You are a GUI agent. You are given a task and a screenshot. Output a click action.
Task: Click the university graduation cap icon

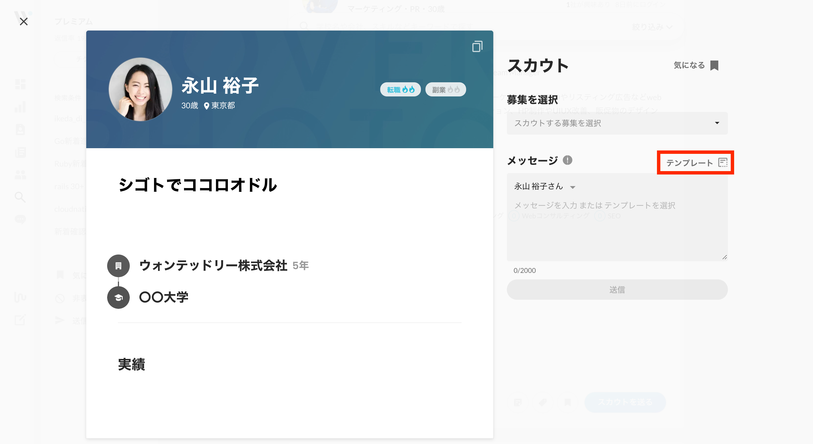[118, 298]
